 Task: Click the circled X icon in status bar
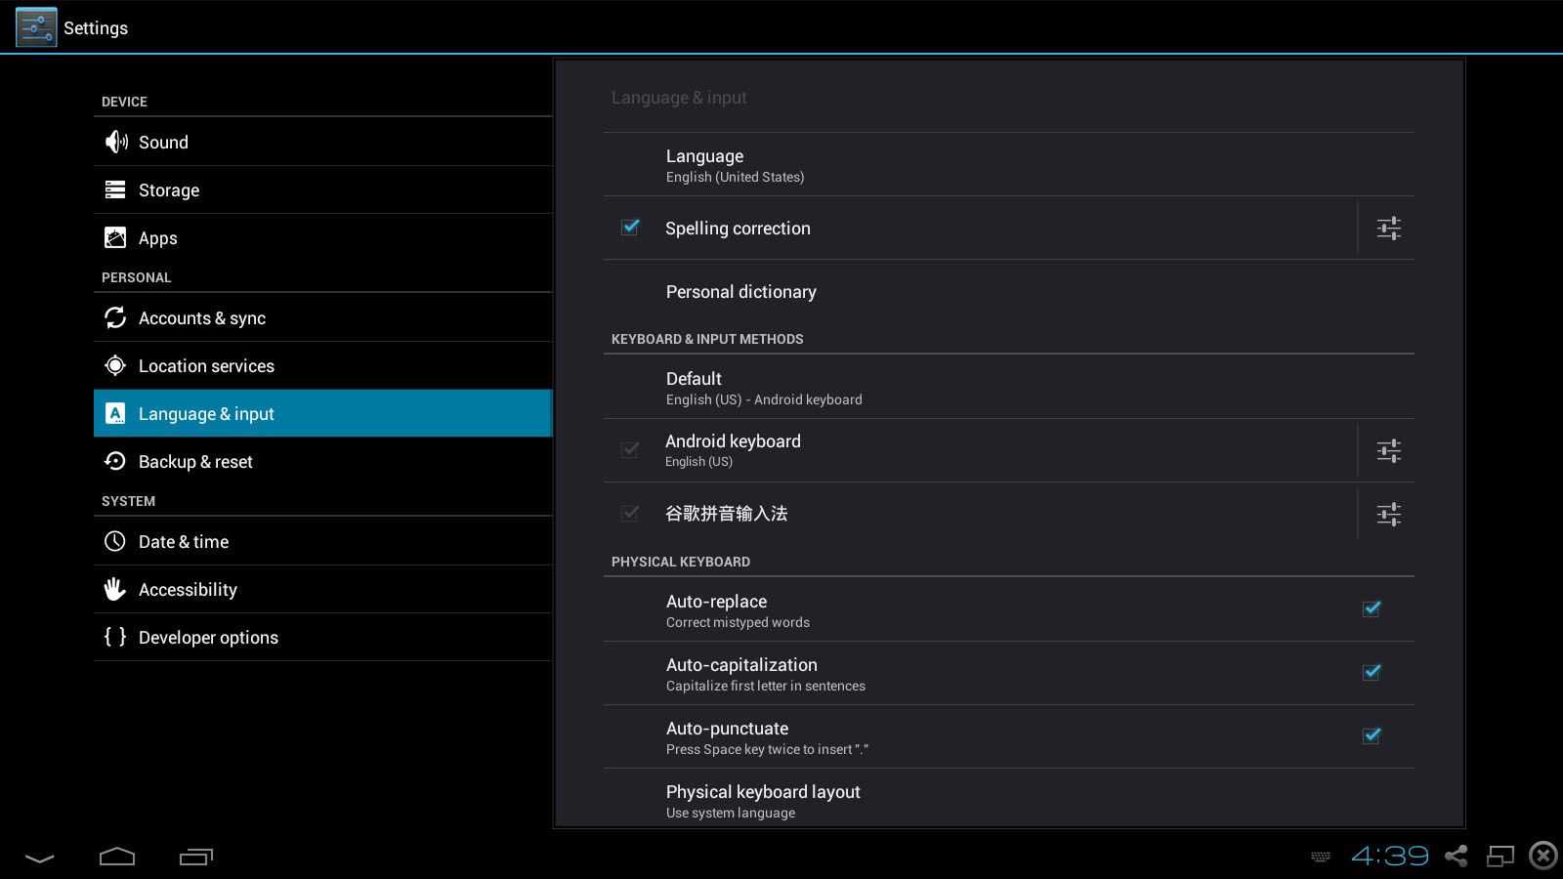click(x=1543, y=857)
